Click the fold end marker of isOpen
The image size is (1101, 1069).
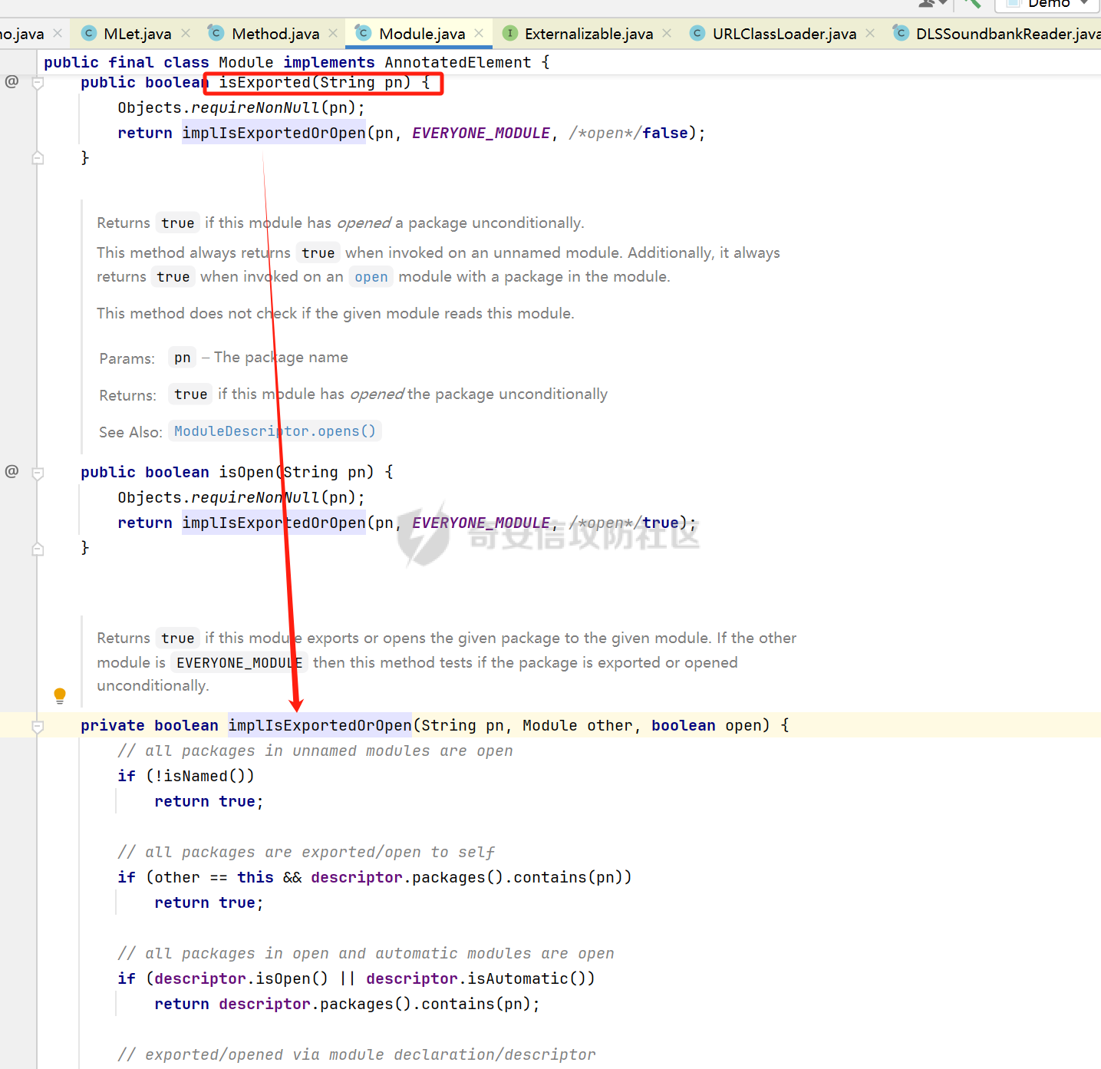point(38,549)
